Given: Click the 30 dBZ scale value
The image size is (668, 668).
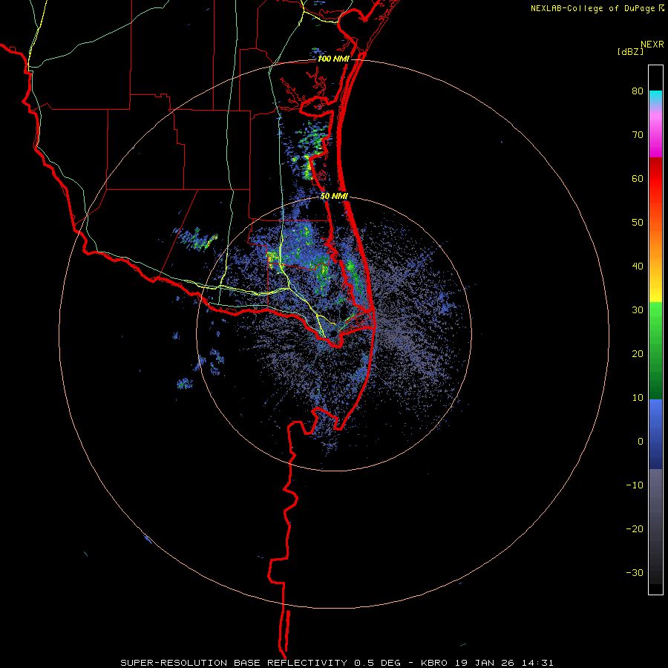Looking at the screenshot, I should 638,310.
